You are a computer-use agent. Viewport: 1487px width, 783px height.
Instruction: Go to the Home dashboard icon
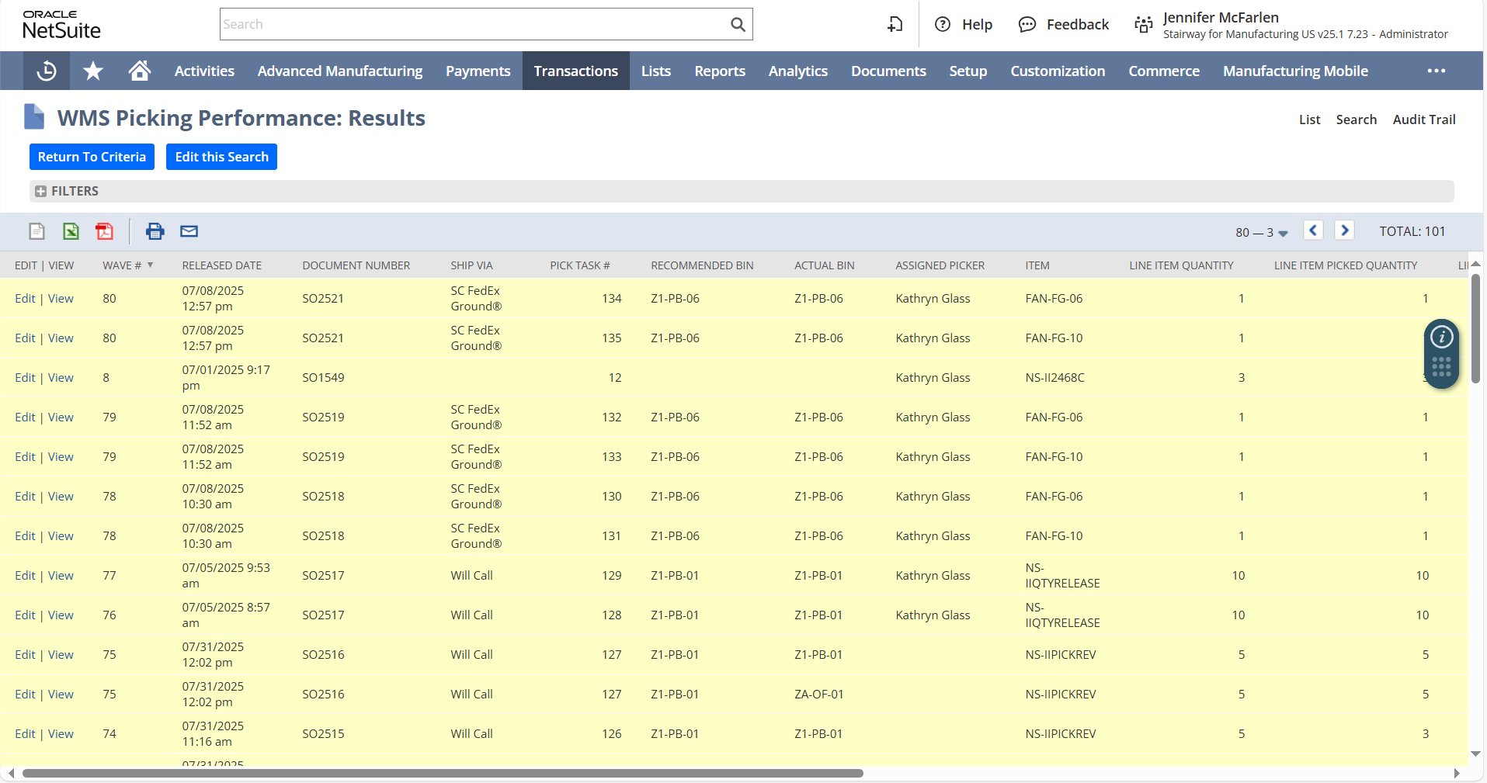tap(140, 71)
